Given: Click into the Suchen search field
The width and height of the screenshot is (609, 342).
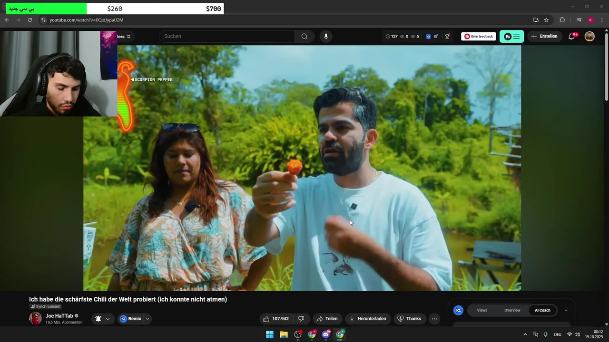Looking at the screenshot, I should pyautogui.click(x=227, y=37).
